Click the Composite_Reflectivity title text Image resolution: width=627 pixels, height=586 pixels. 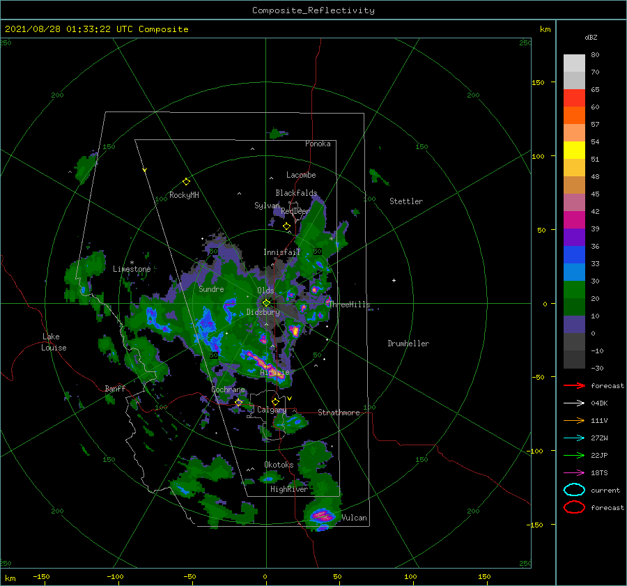[313, 10]
